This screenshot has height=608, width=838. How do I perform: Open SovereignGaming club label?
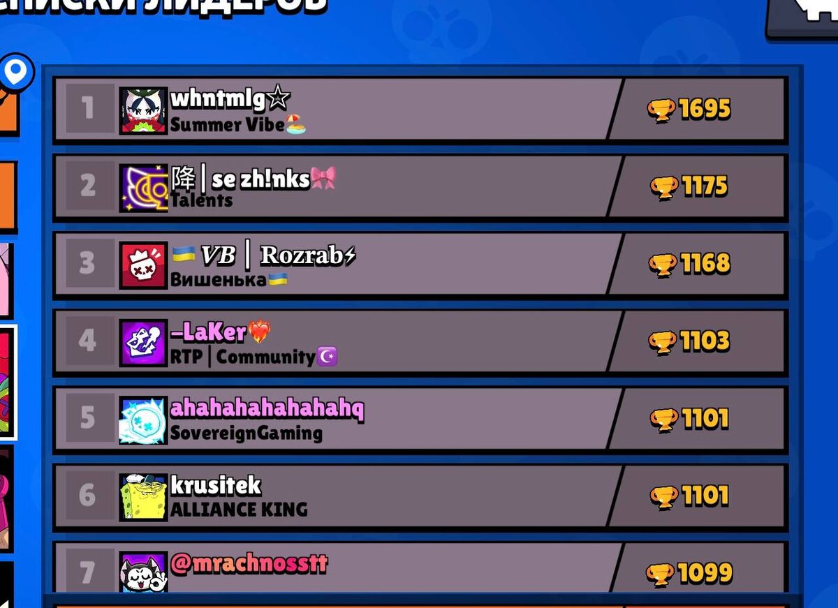coord(247,433)
